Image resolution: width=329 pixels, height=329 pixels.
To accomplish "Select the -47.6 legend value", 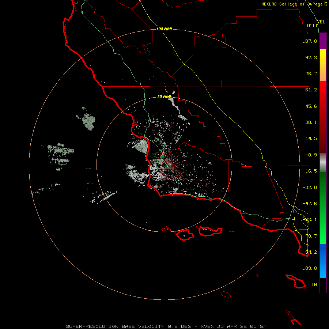I will (x=310, y=204).
